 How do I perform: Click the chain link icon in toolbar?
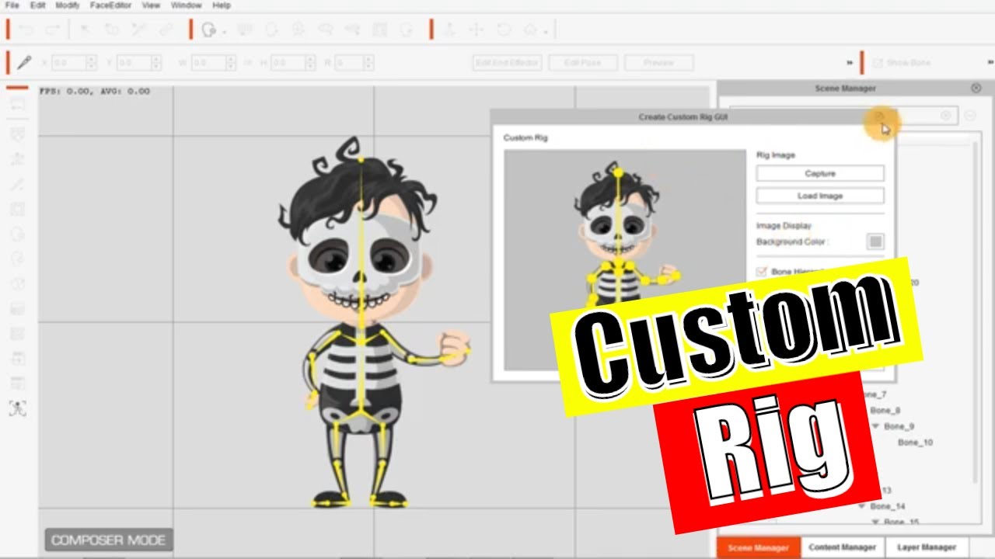166,30
